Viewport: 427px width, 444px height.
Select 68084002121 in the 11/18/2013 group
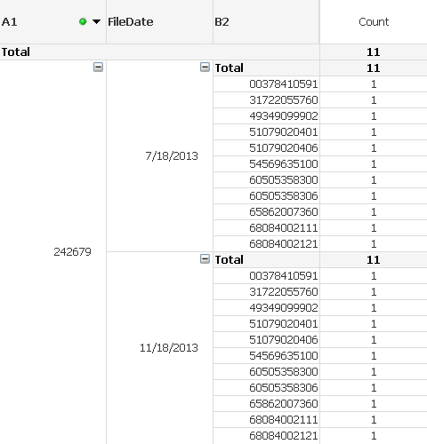pos(284,436)
